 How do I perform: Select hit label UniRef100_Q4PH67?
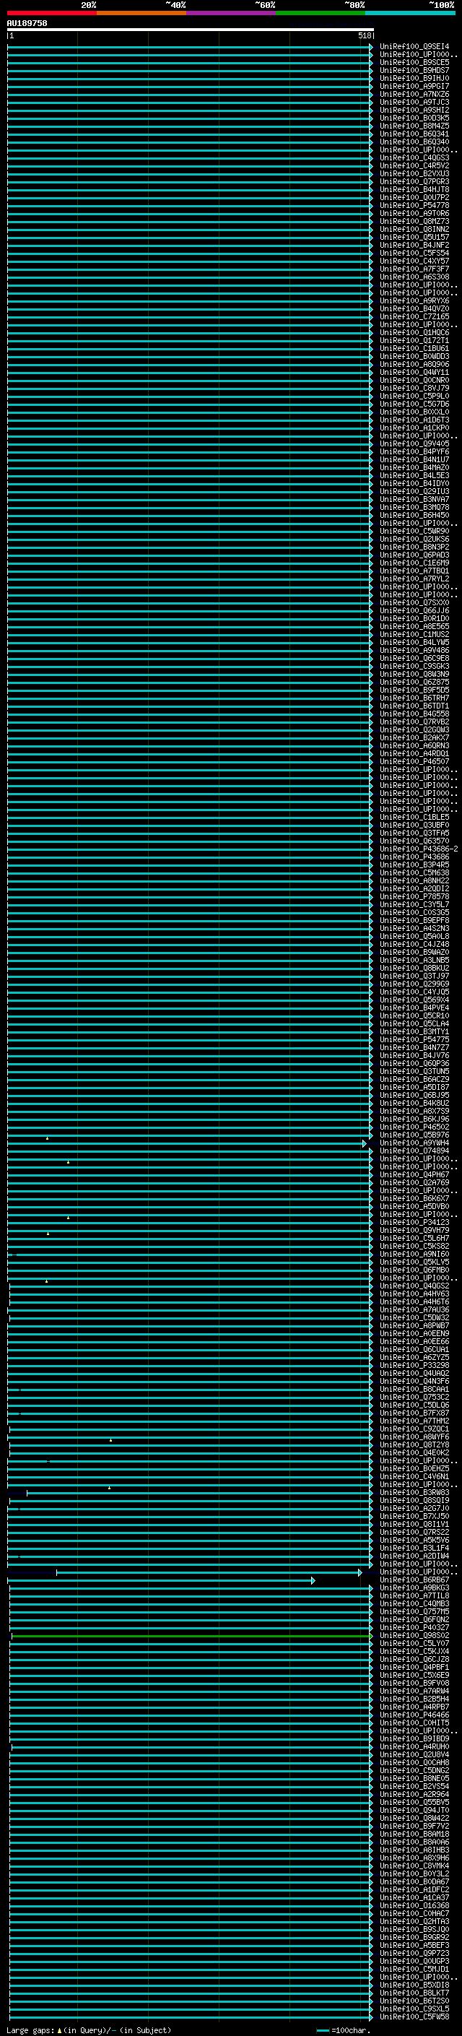[414, 1174]
